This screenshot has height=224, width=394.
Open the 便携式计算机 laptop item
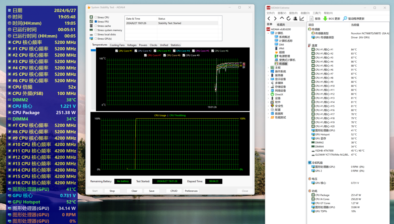pos(285,60)
